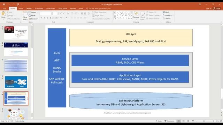Adjust the zoom slider in status bar
Viewport: 223px width, 125px height.
click(204, 121)
